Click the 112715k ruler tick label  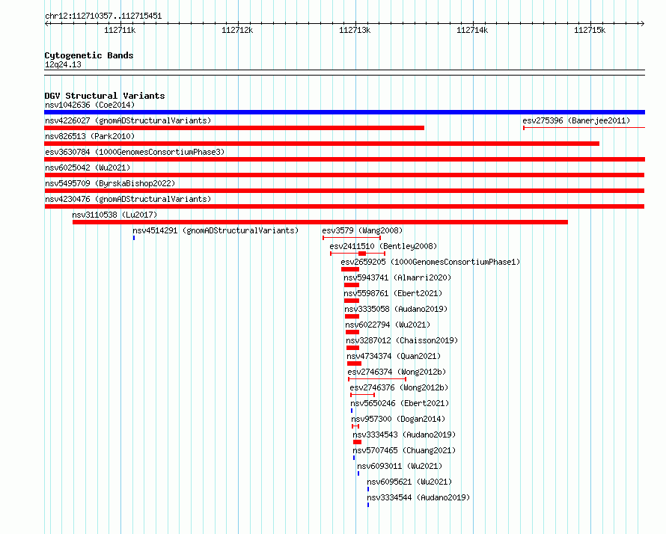(x=590, y=30)
